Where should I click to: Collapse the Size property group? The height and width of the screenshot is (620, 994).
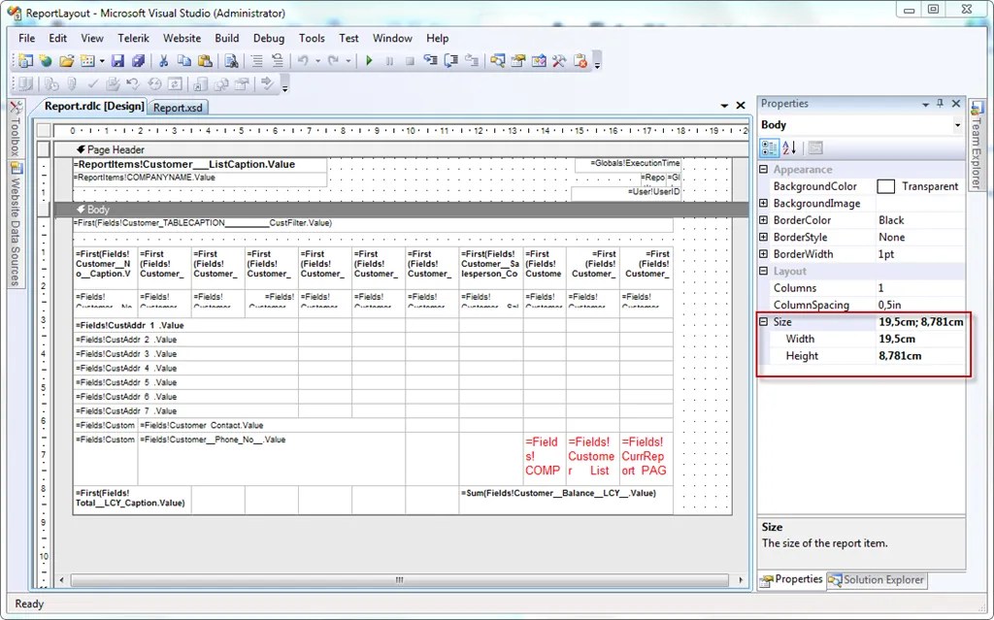pos(764,321)
